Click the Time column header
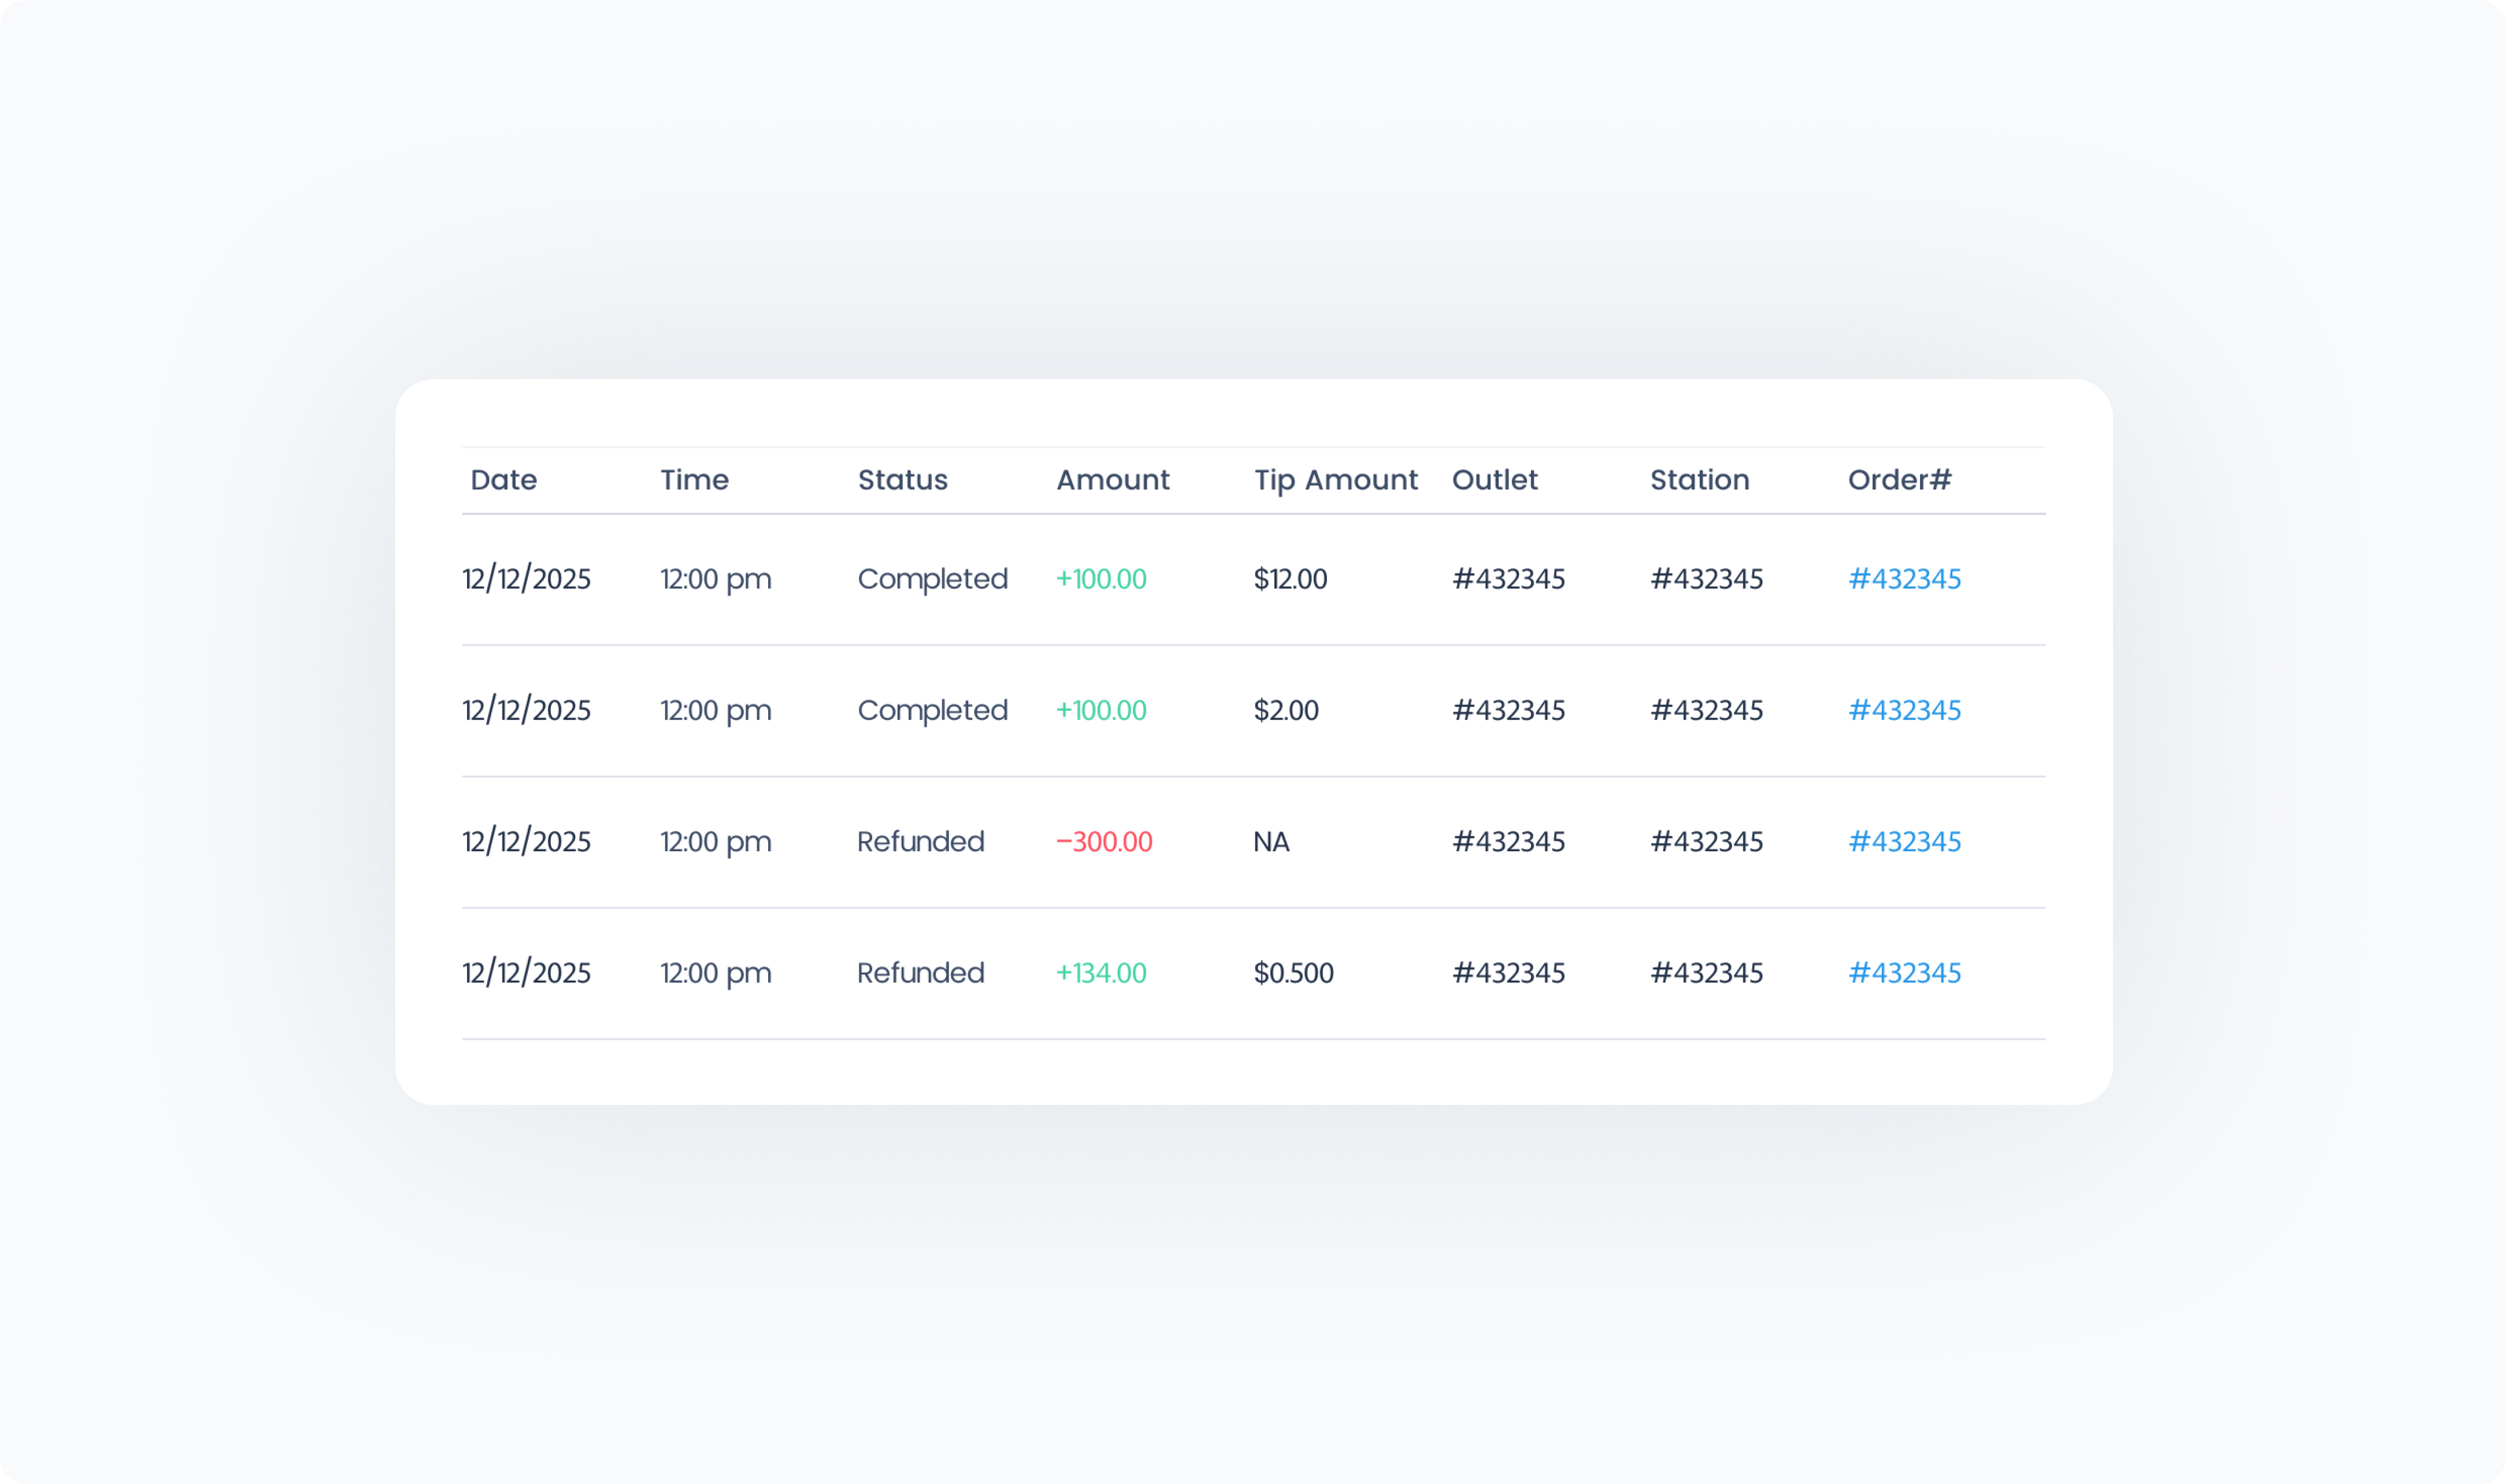2506x1484 pixels. click(x=694, y=480)
